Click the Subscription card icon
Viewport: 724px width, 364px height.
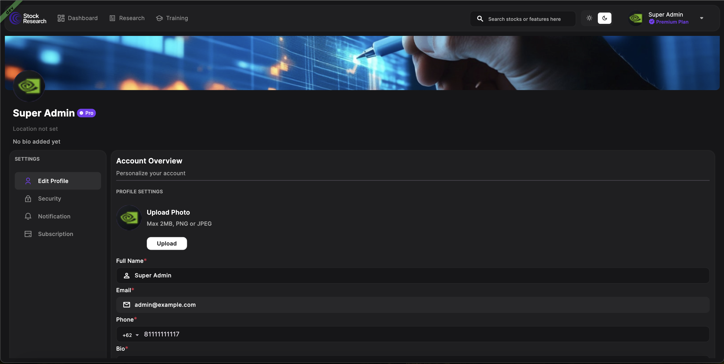28,234
